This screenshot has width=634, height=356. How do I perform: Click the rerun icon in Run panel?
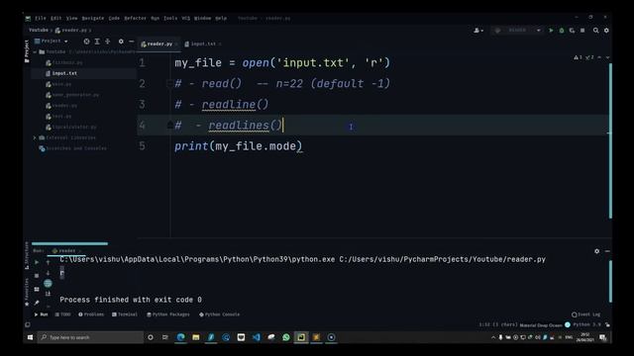click(37, 262)
